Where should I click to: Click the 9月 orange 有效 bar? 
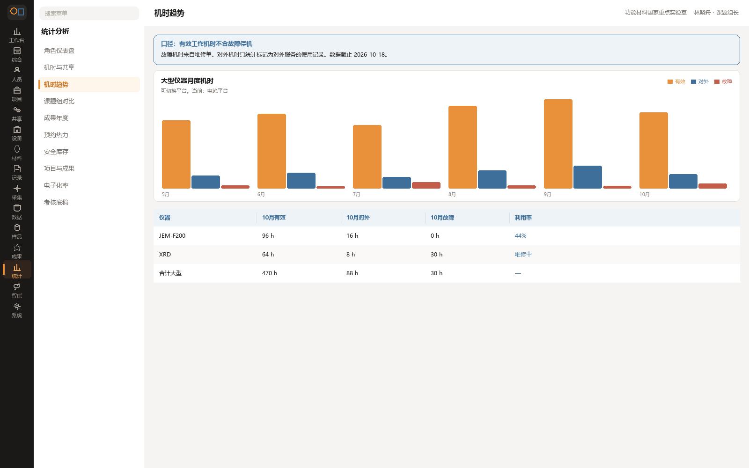558,144
